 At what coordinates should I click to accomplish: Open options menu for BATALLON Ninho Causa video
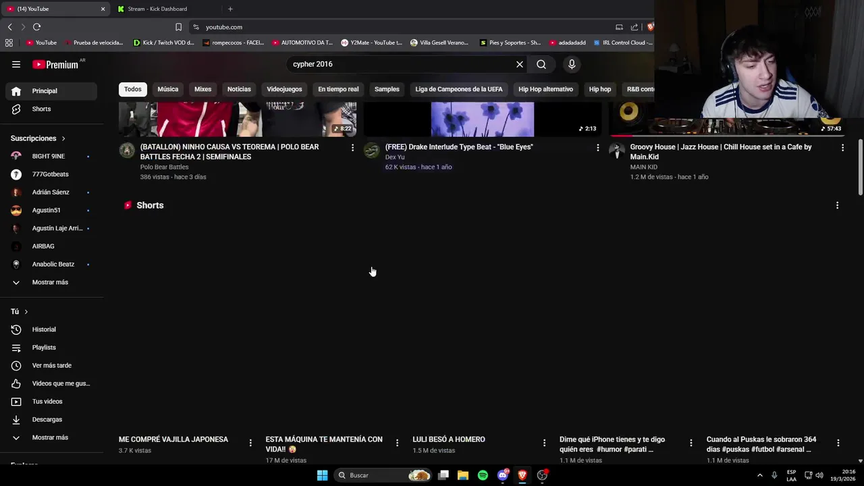click(x=352, y=147)
